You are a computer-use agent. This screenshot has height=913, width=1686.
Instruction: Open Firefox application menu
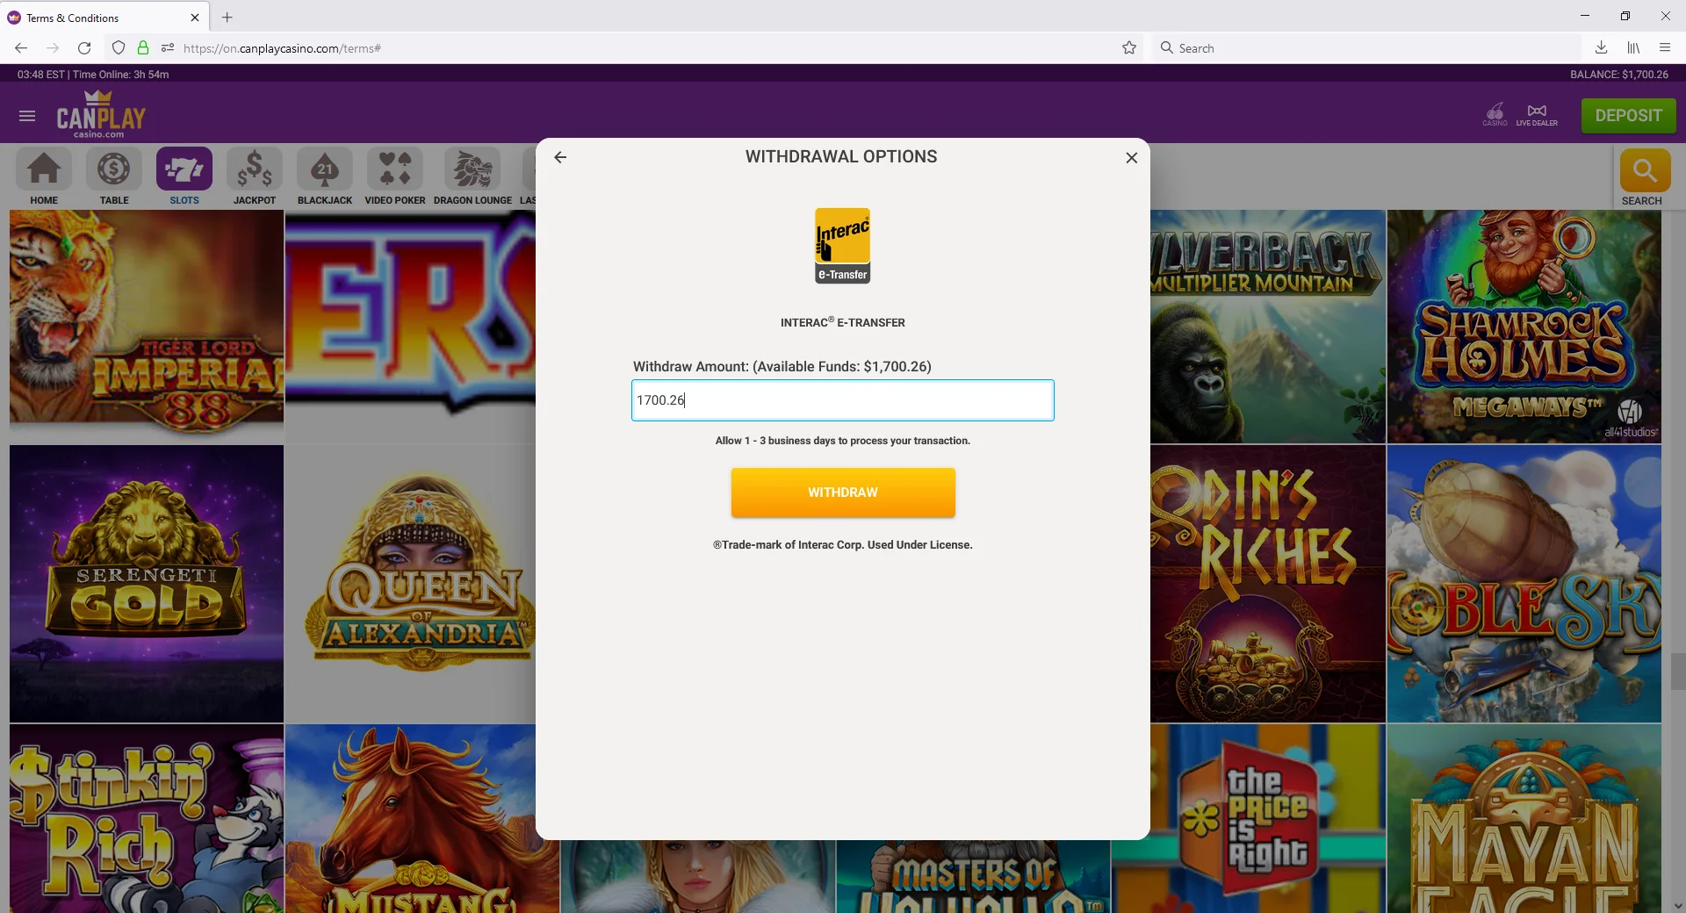(1665, 48)
